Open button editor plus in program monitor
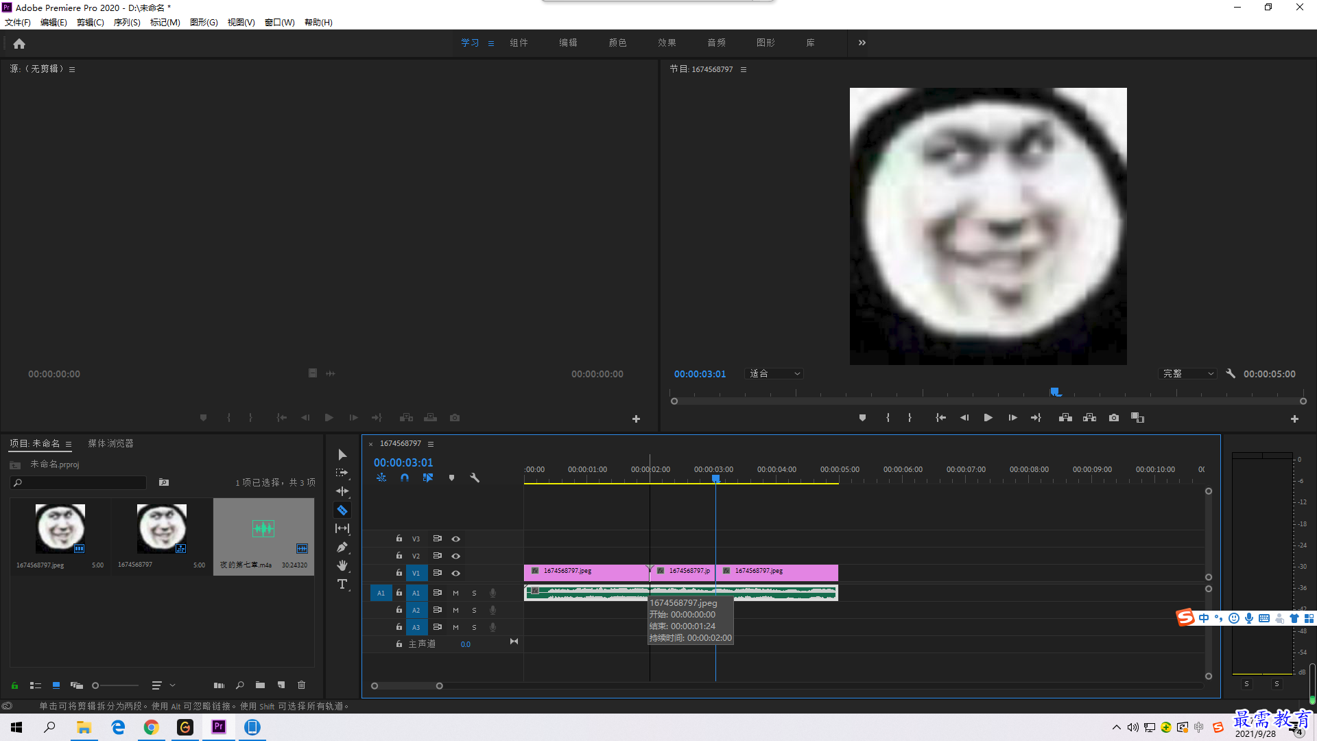Screen dimensions: 1317x741 pyautogui.click(x=1294, y=419)
